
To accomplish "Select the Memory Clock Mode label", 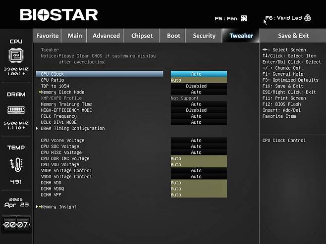I will tap(62, 92).
